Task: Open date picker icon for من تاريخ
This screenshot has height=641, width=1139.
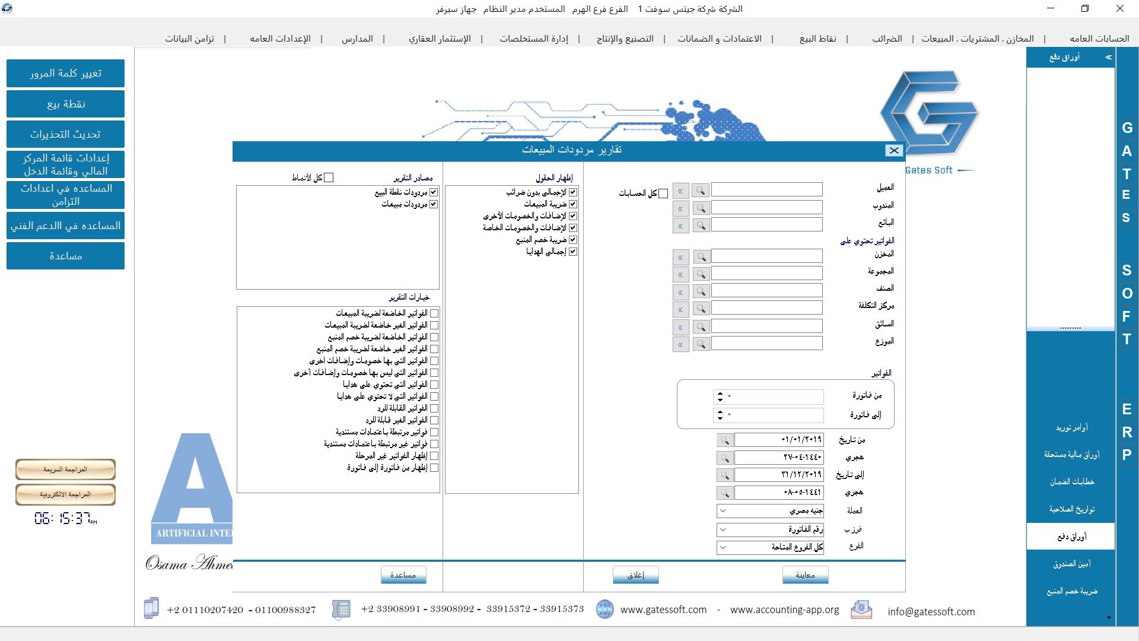Action: point(724,440)
